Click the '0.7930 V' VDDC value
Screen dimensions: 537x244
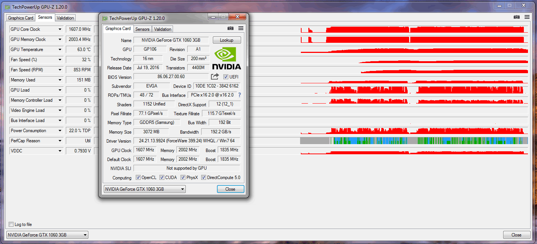(79, 151)
